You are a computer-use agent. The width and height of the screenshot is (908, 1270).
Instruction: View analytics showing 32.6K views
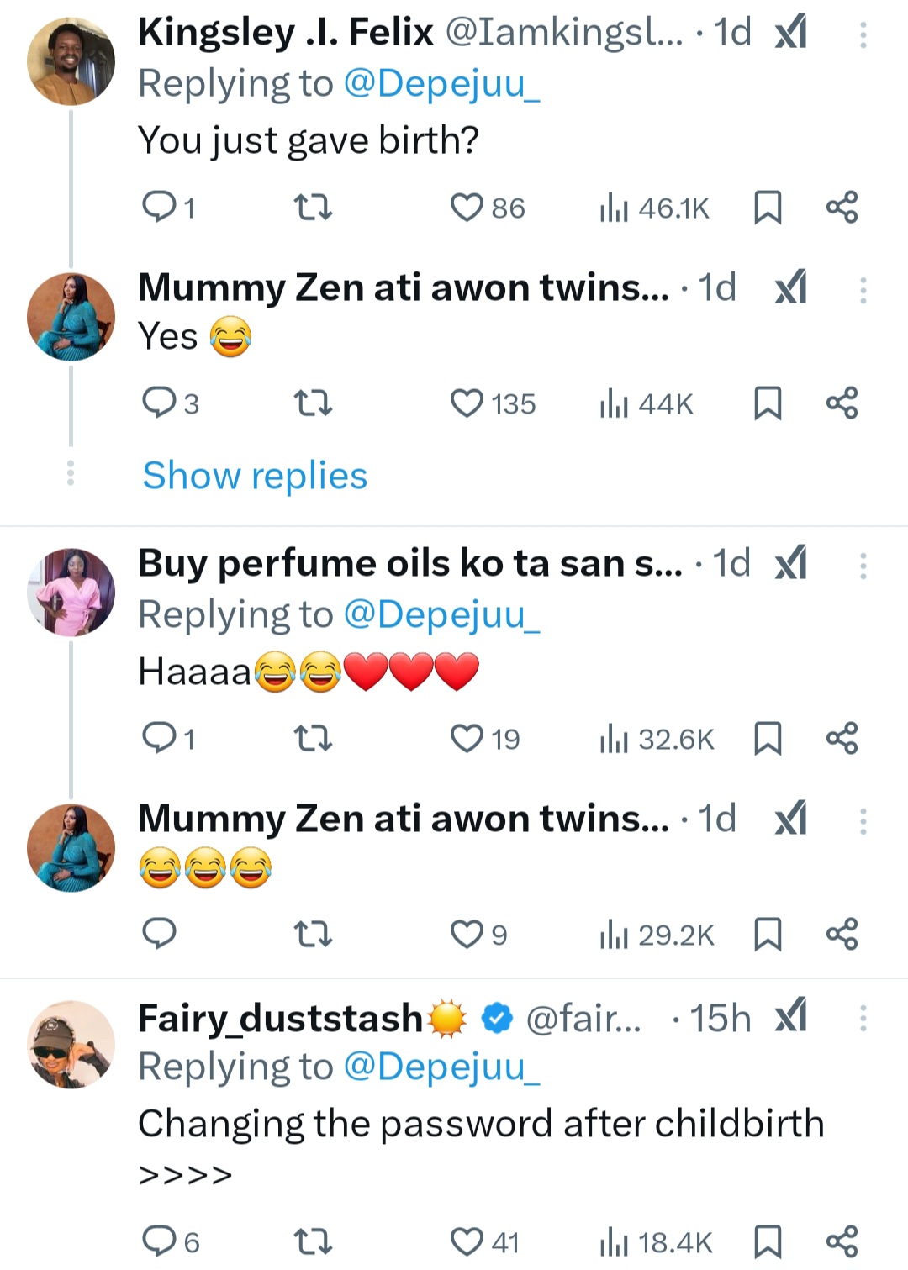point(657,740)
